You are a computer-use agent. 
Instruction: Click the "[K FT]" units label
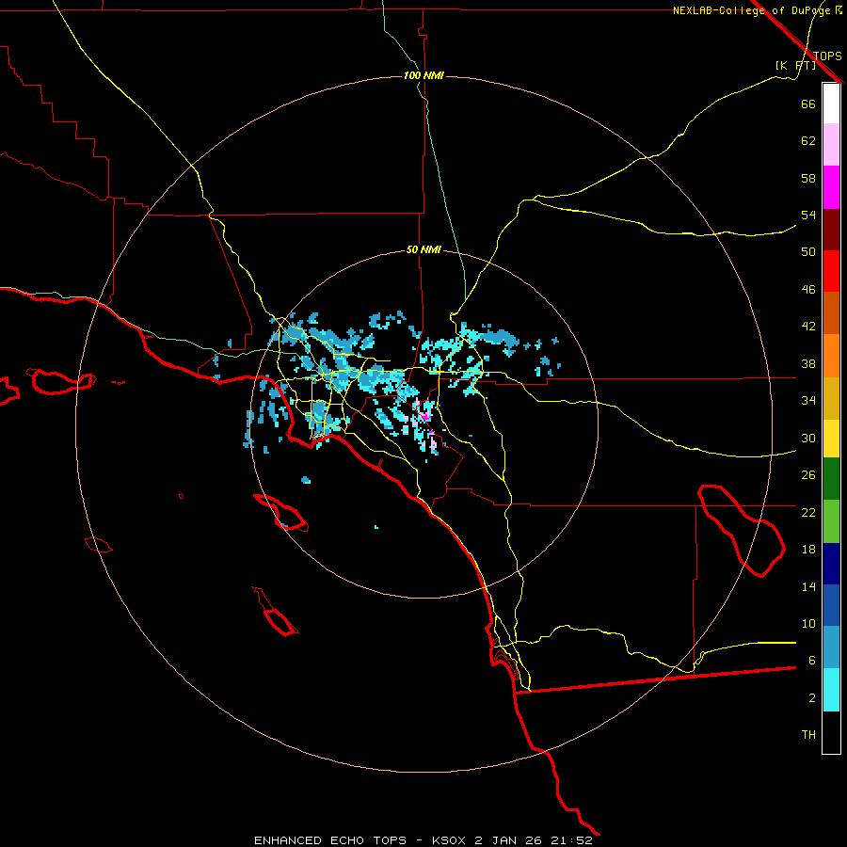tap(795, 65)
